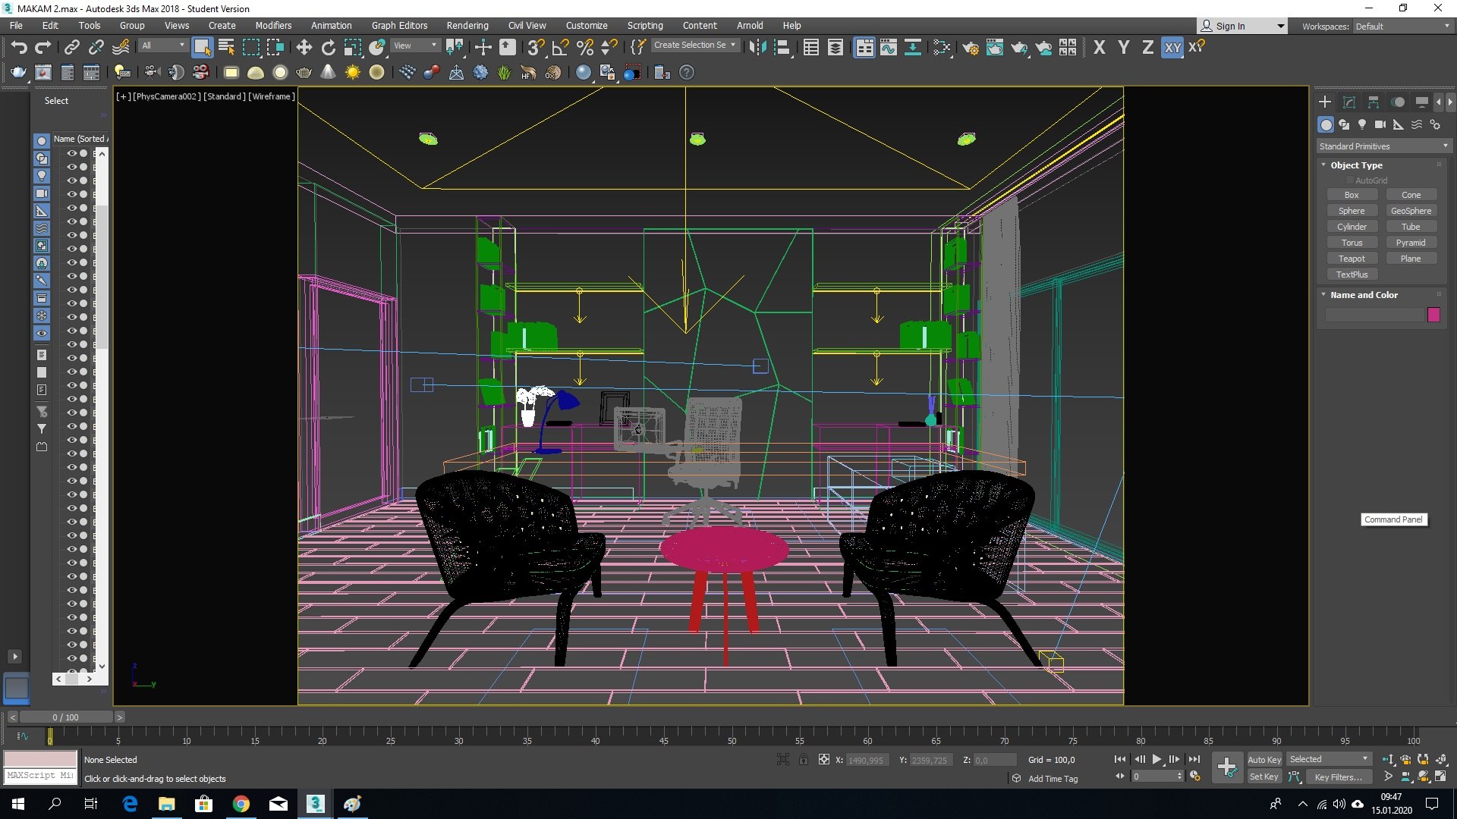Show Lights category in Create panel
Image resolution: width=1457 pixels, height=819 pixels.
click(x=1362, y=124)
